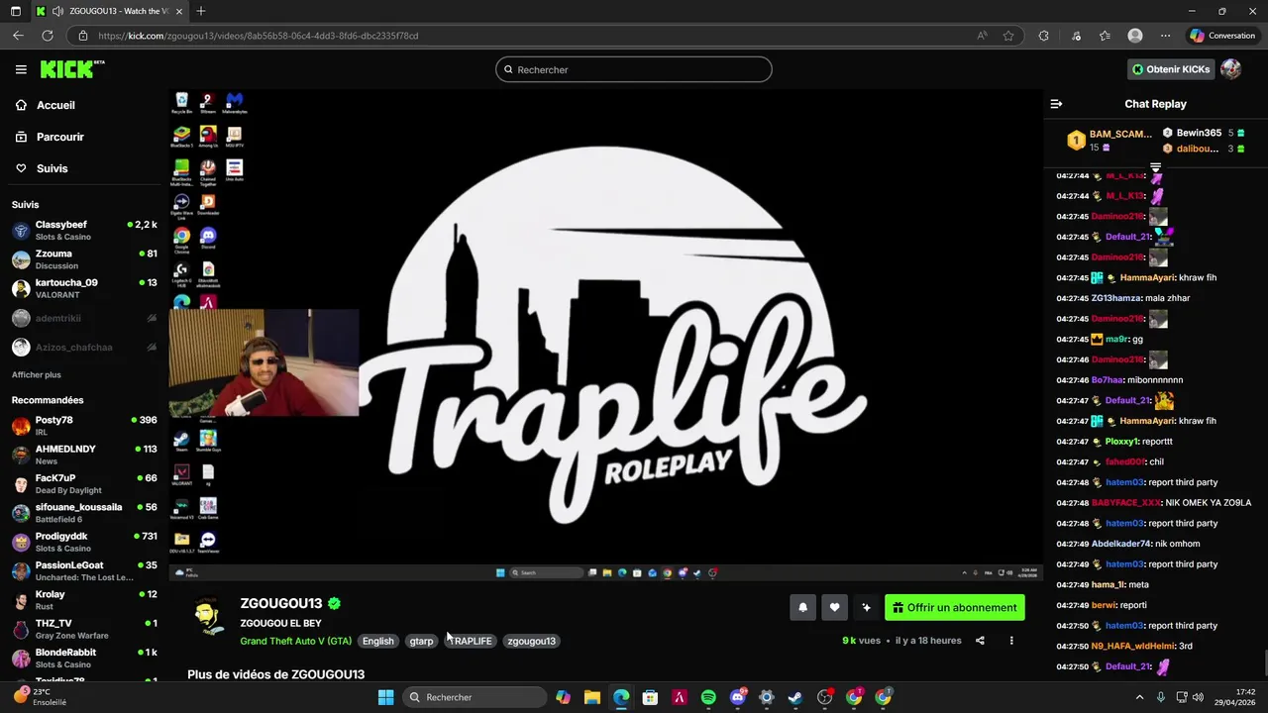Open sifouane_koussaila recommended channel
This screenshot has height=713, width=1268.
coord(84,513)
